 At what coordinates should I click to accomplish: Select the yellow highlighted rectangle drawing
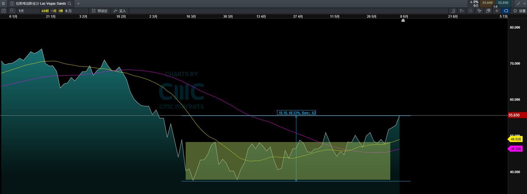tap(288, 161)
